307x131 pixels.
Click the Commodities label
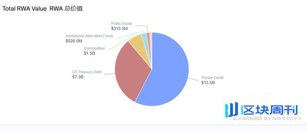pyautogui.click(x=94, y=48)
